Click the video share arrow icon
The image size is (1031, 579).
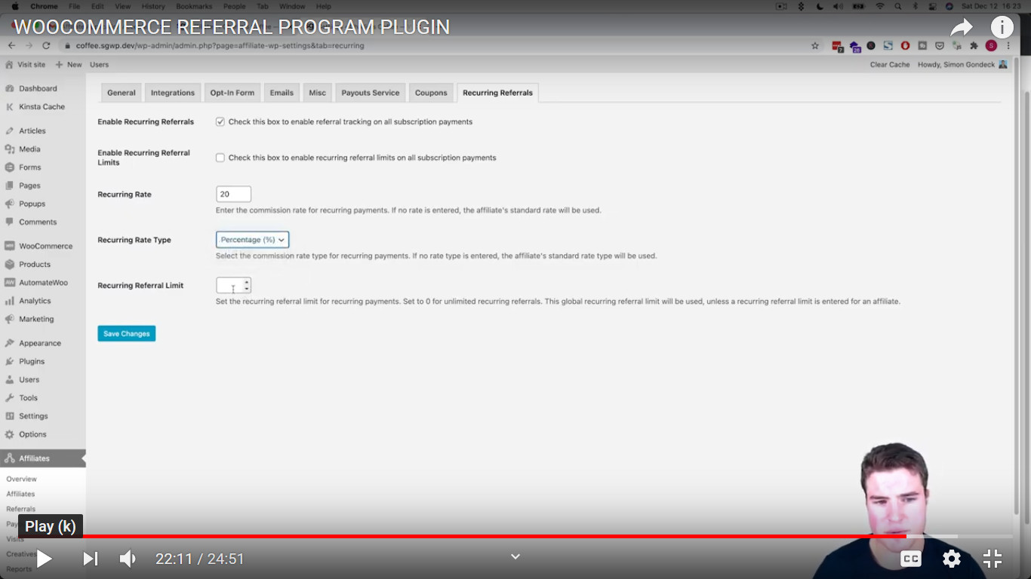coord(962,28)
